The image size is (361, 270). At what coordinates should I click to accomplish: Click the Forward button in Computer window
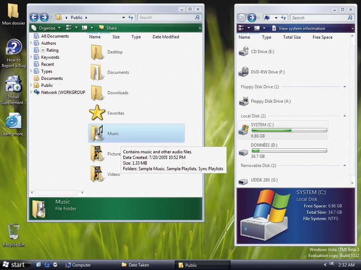pos(252,18)
